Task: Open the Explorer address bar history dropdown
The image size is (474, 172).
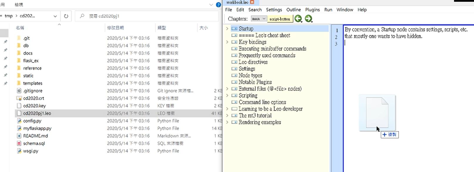Action: pyautogui.click(x=55, y=16)
